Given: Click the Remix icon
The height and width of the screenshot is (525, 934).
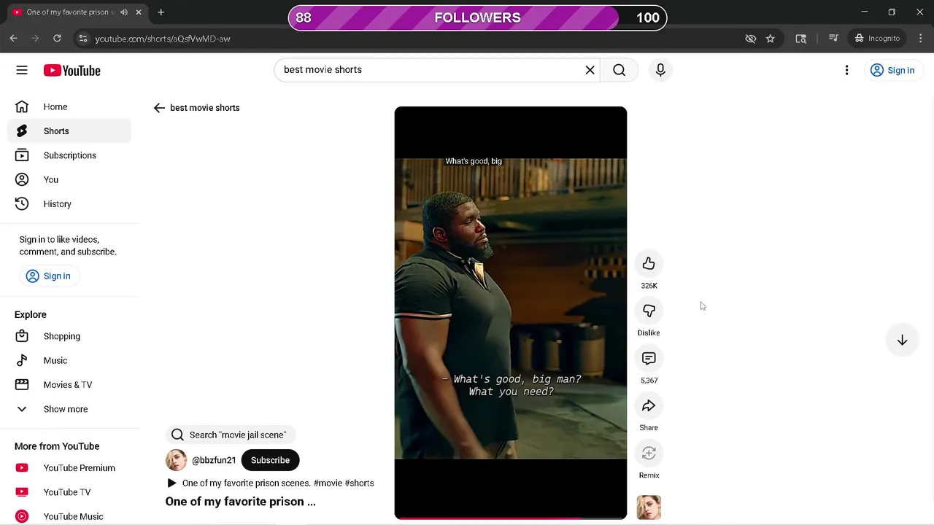Looking at the screenshot, I should [x=649, y=453].
